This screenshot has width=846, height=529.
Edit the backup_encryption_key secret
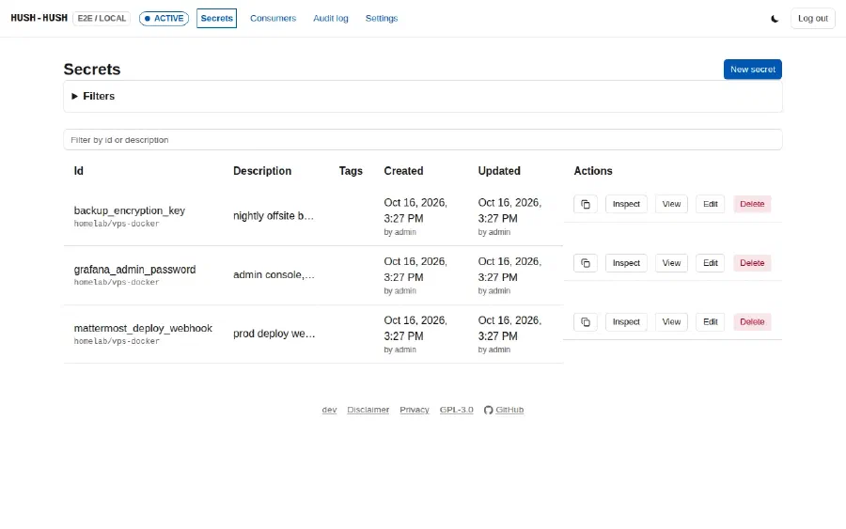click(710, 205)
